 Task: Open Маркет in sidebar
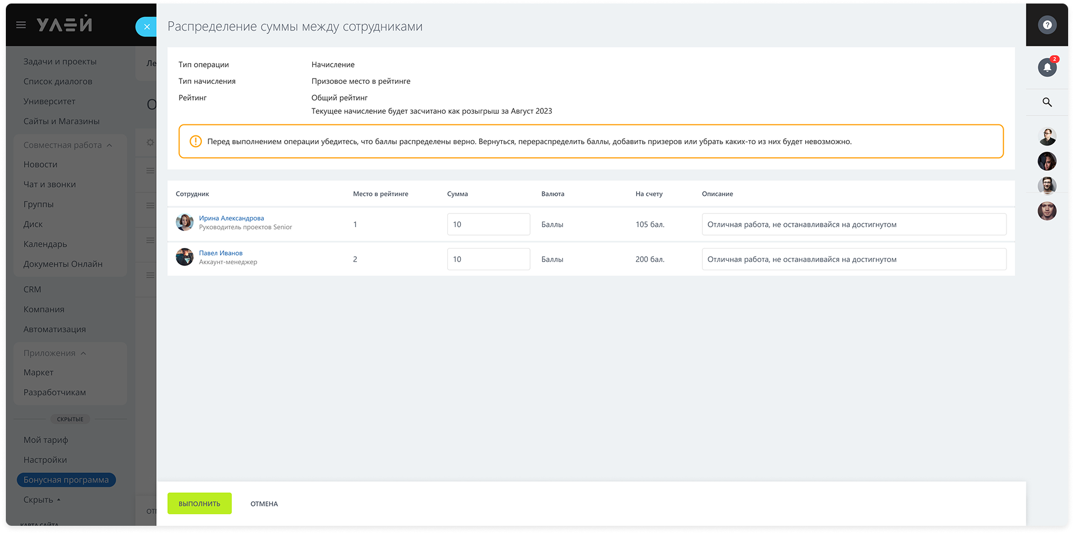(x=38, y=373)
